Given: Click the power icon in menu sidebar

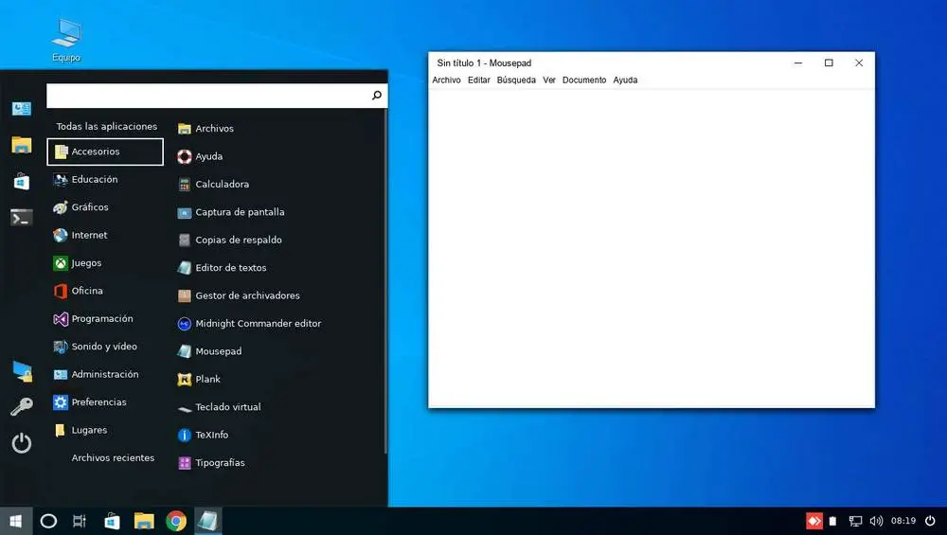Looking at the screenshot, I should [x=21, y=443].
